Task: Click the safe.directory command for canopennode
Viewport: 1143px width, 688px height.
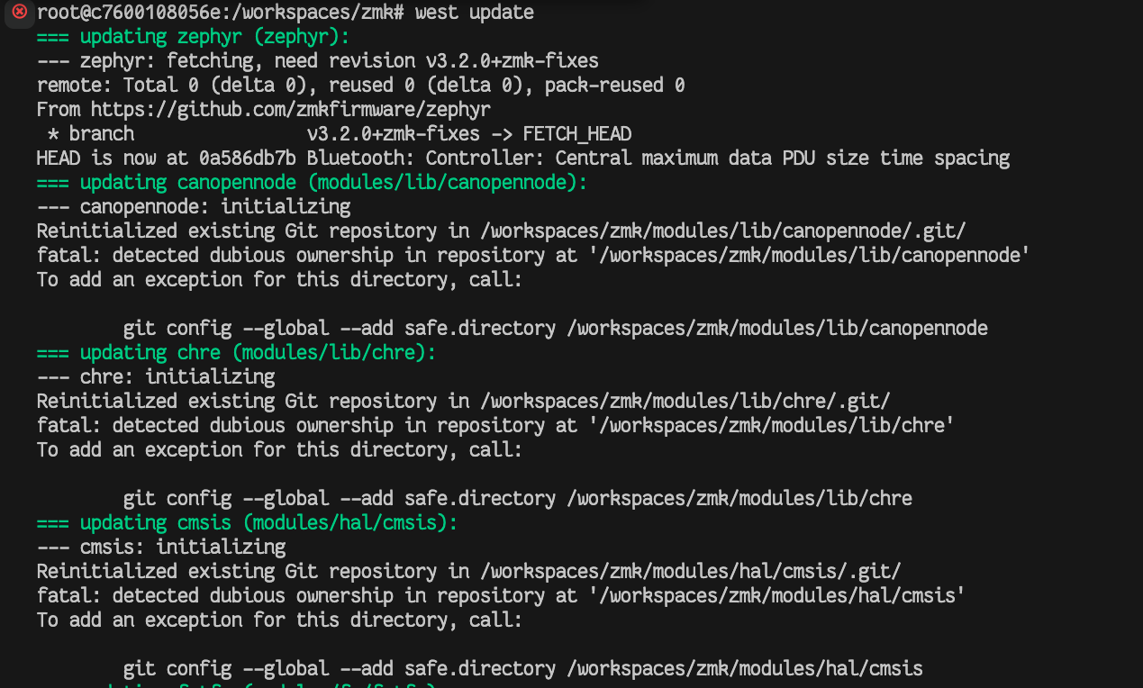Action: [555, 329]
